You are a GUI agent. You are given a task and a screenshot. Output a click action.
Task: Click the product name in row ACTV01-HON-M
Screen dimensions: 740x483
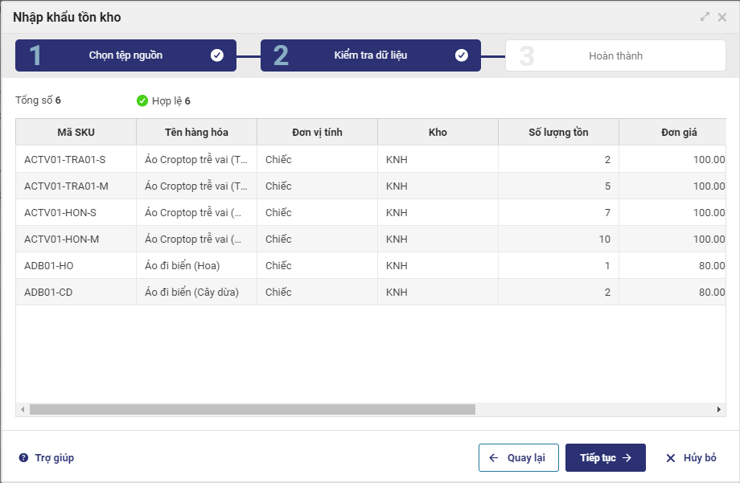193,239
